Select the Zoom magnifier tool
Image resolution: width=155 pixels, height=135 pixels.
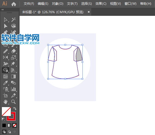click(x=13, y=102)
